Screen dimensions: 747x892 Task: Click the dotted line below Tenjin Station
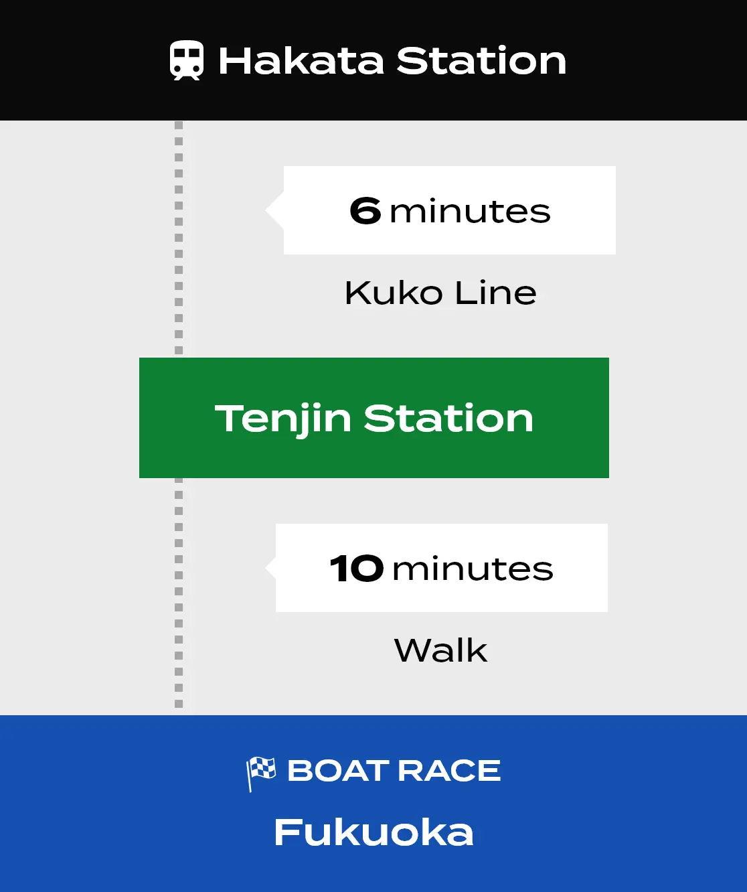(x=179, y=596)
